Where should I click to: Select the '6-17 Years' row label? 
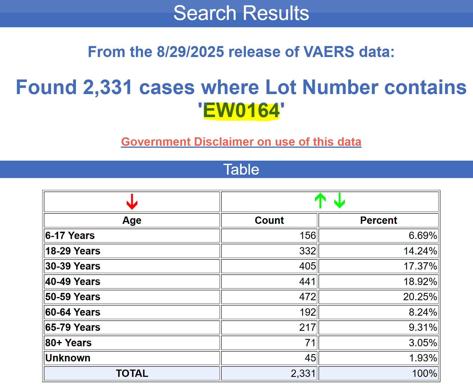coord(70,236)
